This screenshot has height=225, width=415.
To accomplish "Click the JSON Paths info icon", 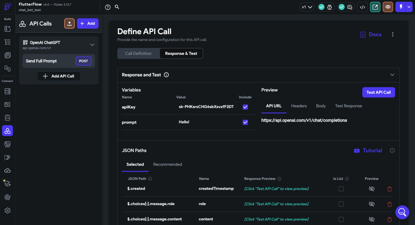I will 392,151.
